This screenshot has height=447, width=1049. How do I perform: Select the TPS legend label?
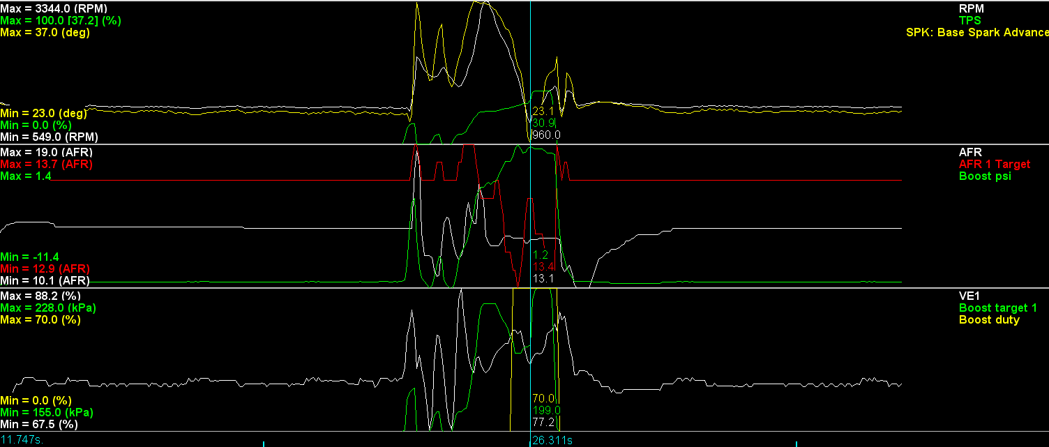(970, 20)
